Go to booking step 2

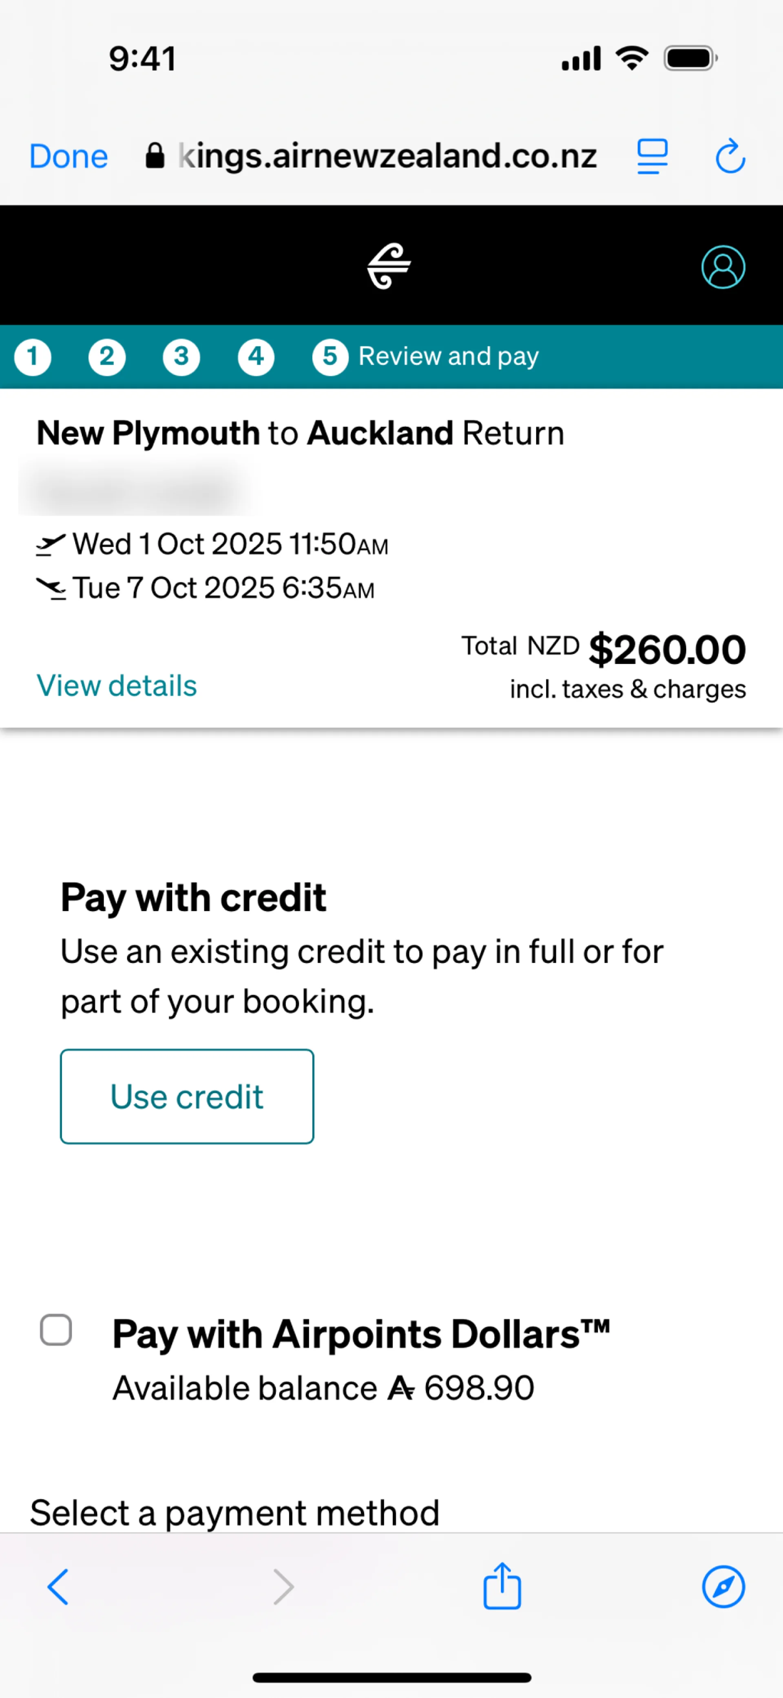point(107,357)
